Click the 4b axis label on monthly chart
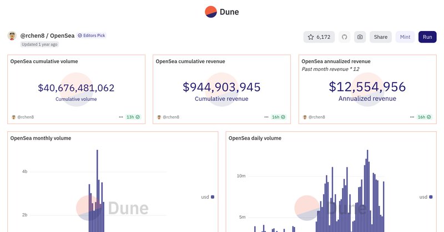The image size is (444, 232). pos(24,172)
